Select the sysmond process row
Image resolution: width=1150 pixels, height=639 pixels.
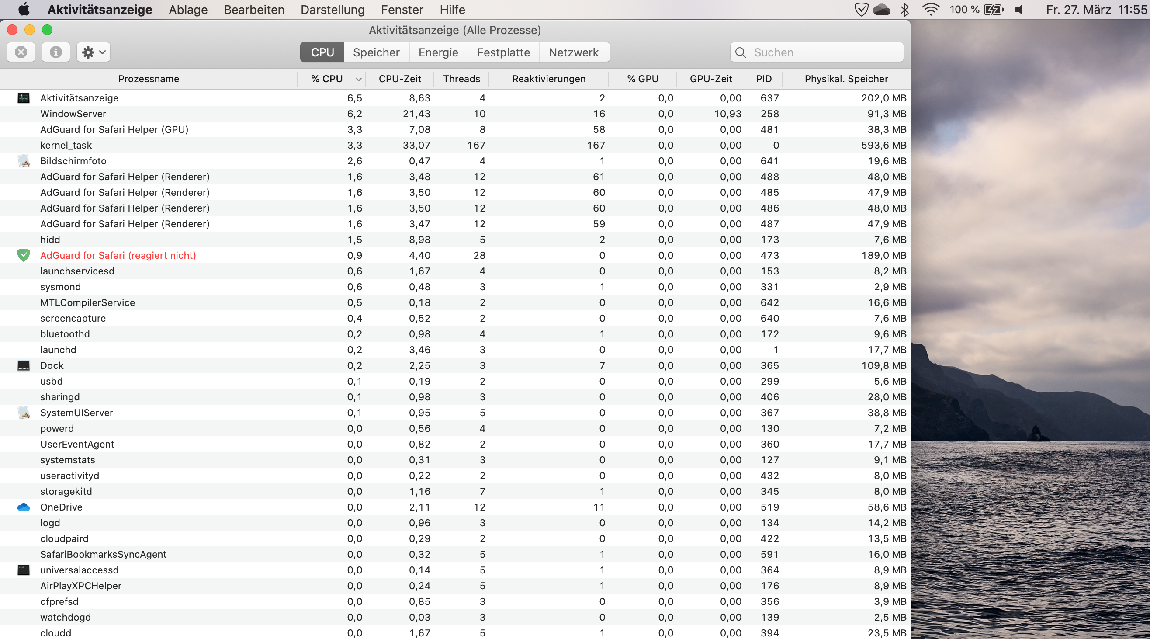coord(455,287)
